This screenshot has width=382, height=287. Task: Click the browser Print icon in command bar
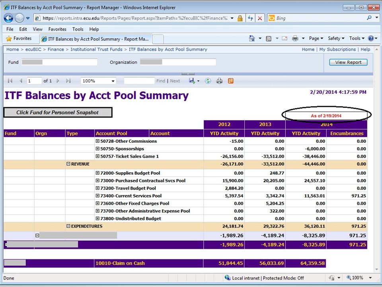[295, 38]
